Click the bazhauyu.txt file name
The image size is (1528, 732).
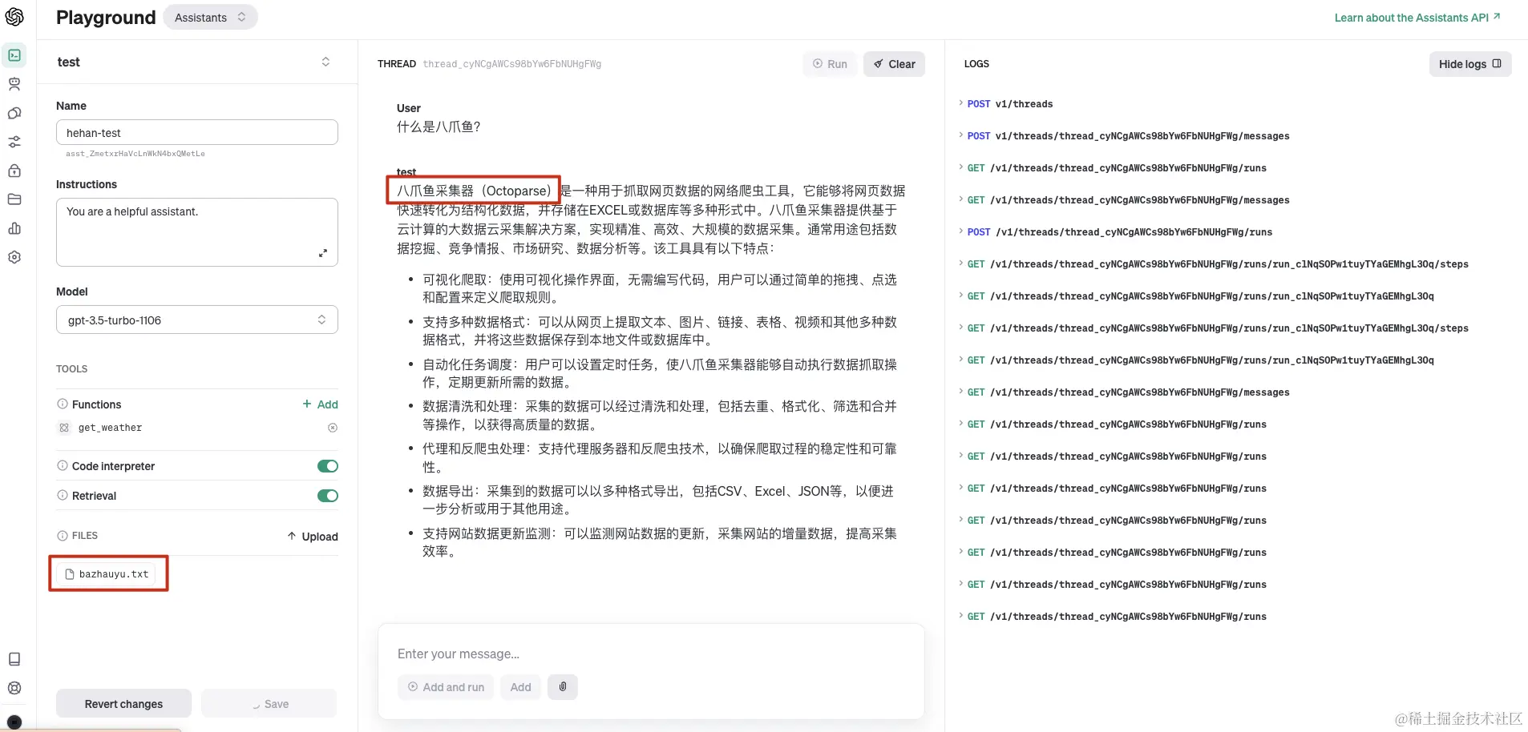pyautogui.click(x=114, y=574)
